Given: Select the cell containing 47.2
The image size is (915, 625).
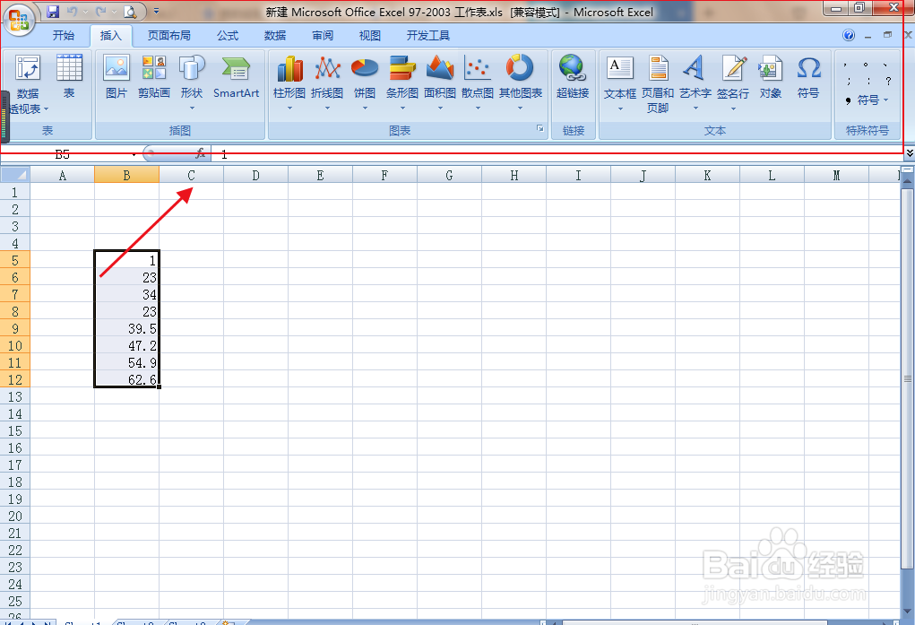Looking at the screenshot, I should point(126,345).
